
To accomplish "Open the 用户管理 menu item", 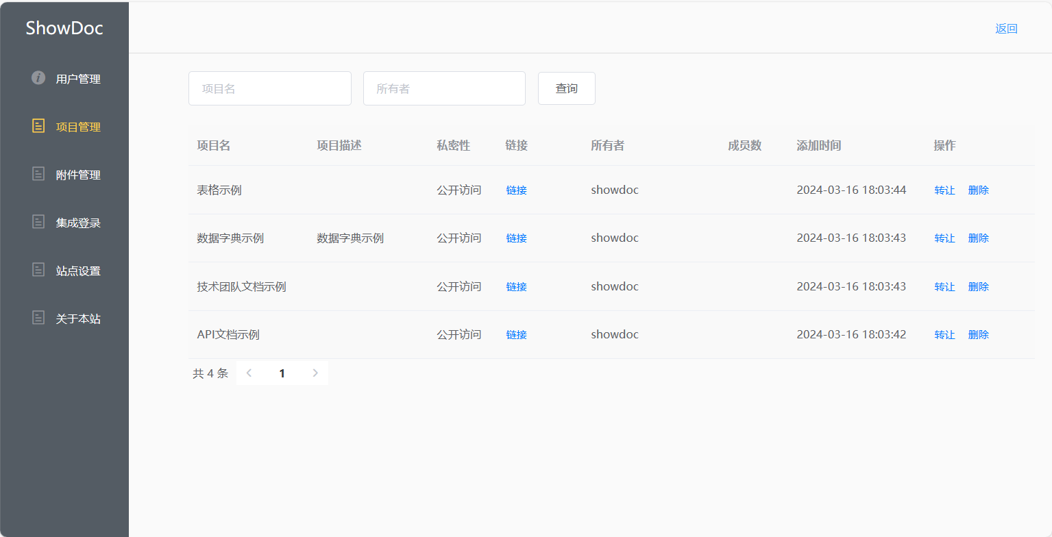I will point(78,79).
